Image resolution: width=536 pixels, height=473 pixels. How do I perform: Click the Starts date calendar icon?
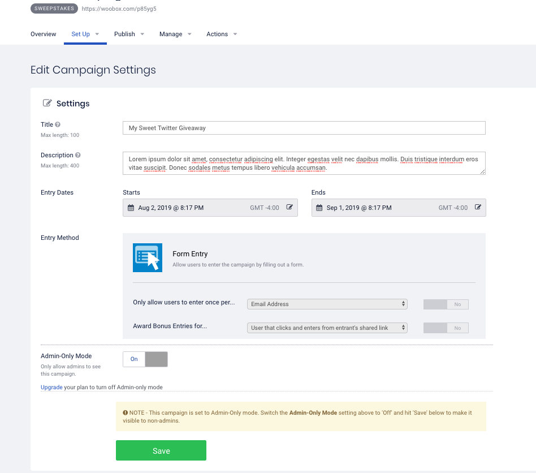(x=131, y=208)
